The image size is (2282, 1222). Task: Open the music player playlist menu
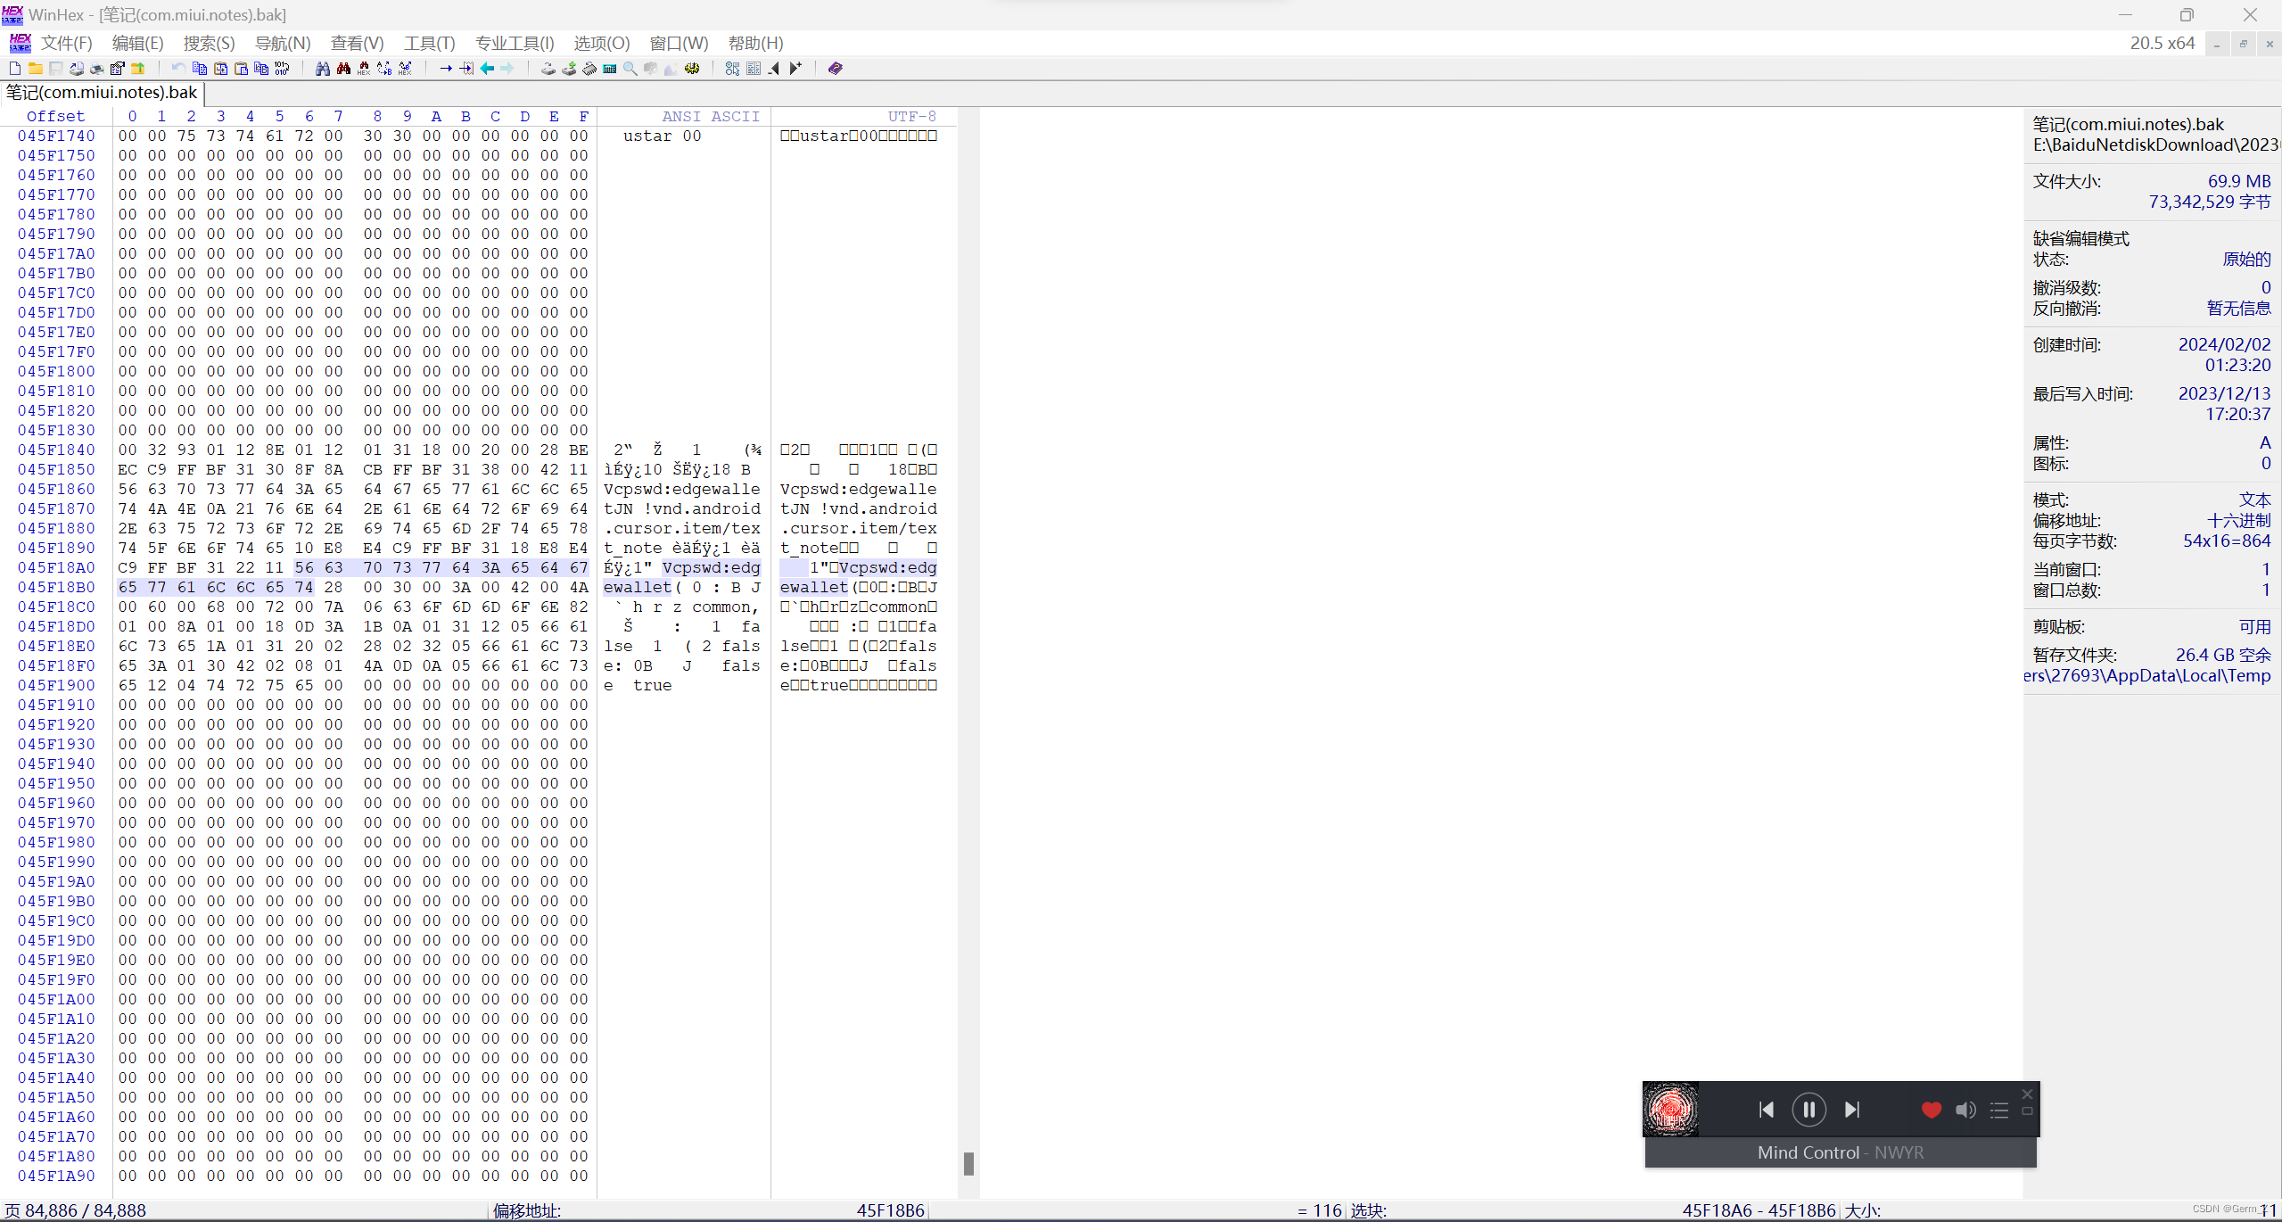point(1999,1110)
